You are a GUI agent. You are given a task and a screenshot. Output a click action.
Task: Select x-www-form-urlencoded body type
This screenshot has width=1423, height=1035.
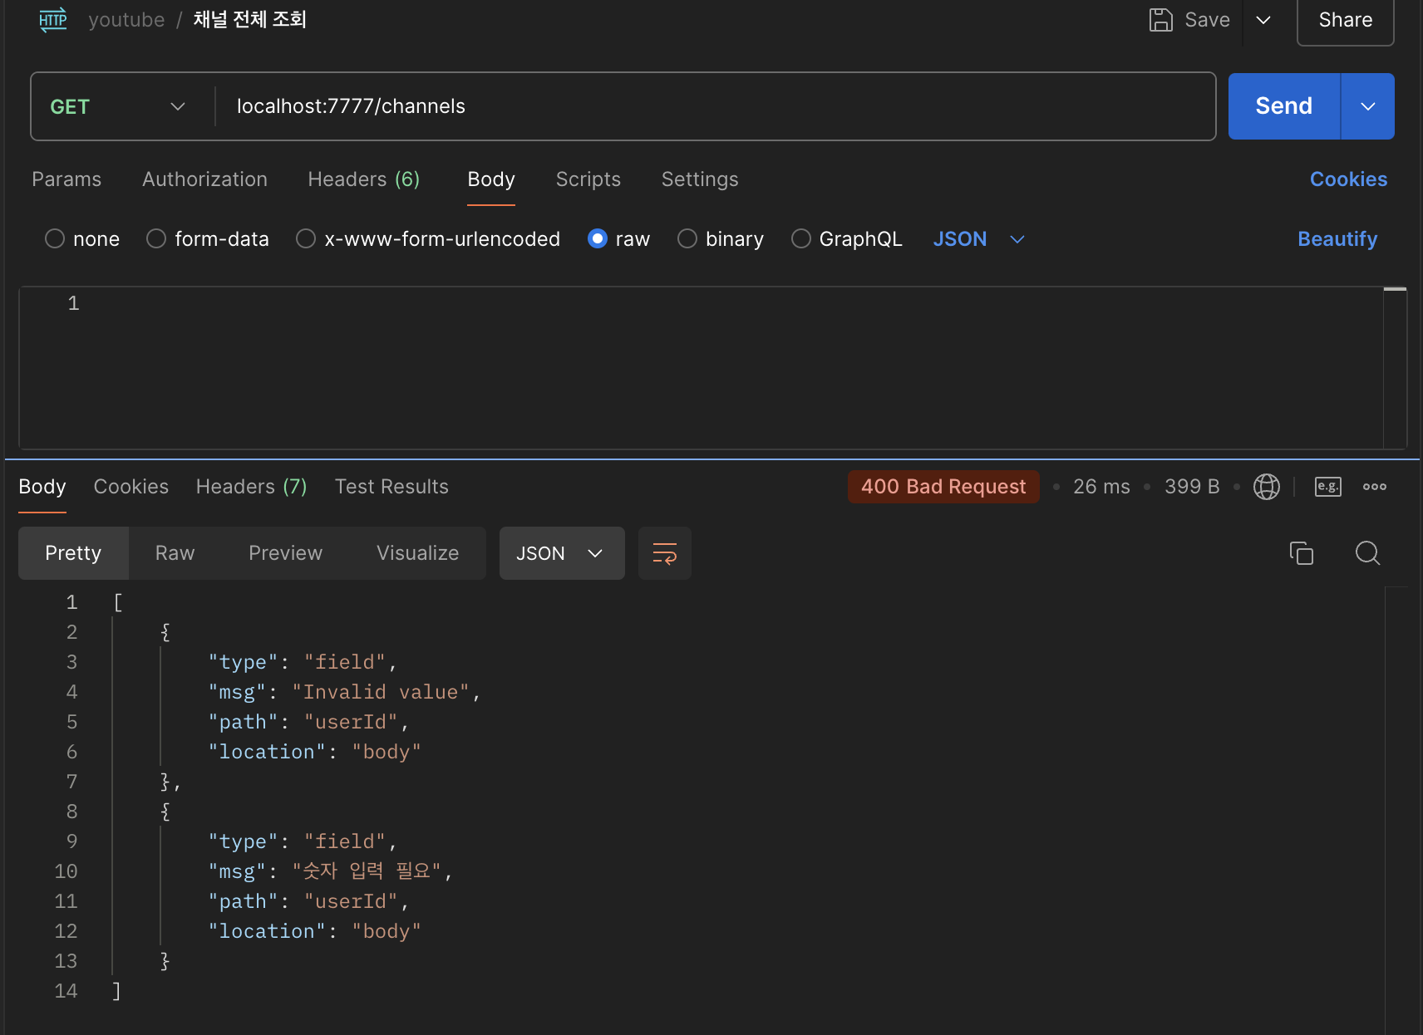[306, 239]
